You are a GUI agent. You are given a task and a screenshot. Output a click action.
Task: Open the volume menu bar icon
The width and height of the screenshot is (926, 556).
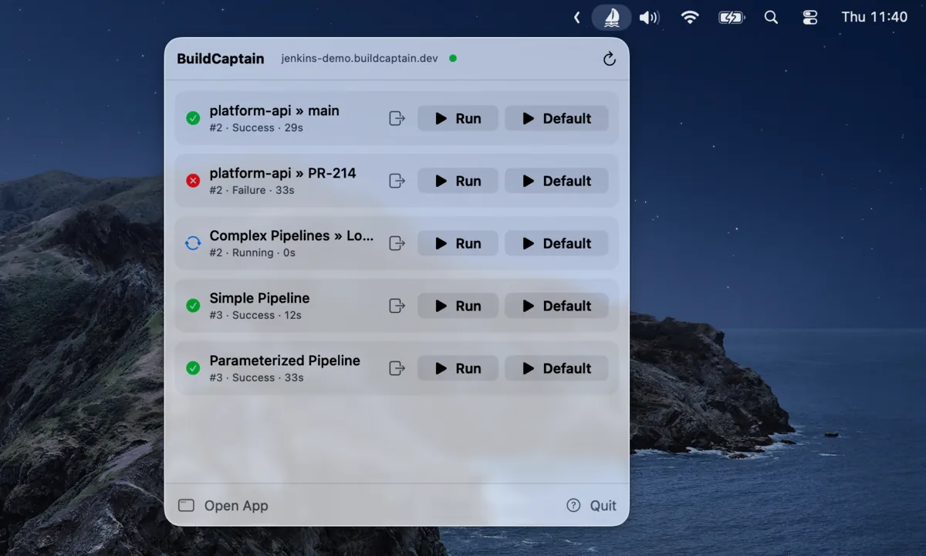coord(650,17)
